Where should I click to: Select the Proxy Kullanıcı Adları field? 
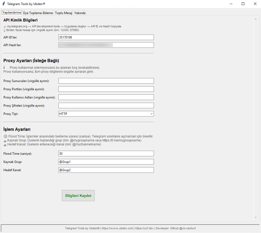click(x=106, y=97)
